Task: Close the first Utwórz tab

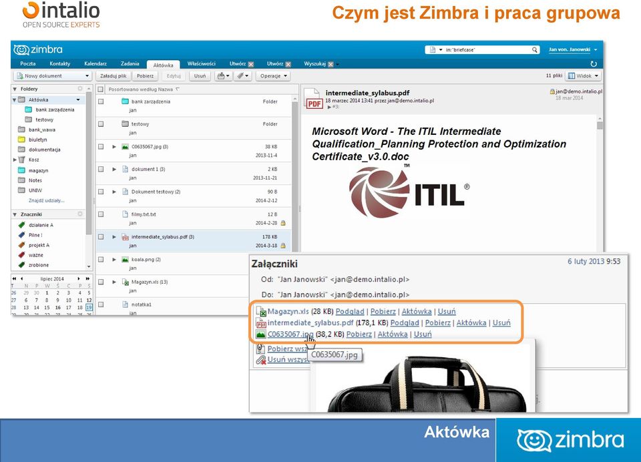Action: [251, 64]
